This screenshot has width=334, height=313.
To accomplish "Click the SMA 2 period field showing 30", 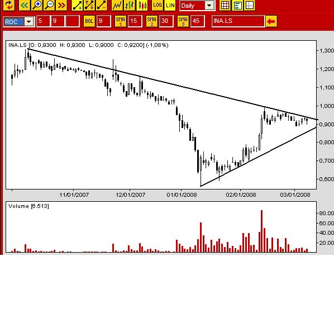I will [x=166, y=21].
